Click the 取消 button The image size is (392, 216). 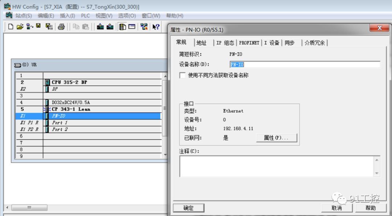coord(336,208)
